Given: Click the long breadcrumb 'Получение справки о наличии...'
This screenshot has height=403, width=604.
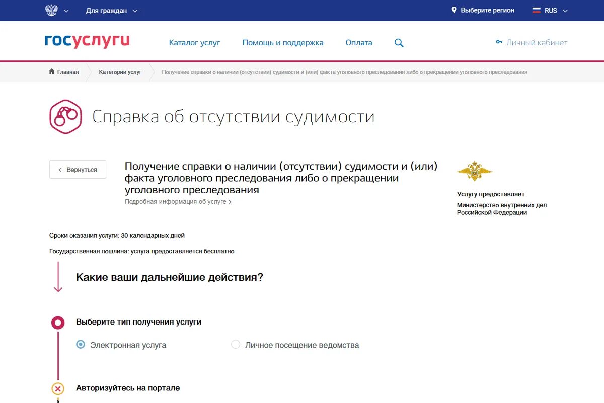Looking at the screenshot, I should point(344,72).
